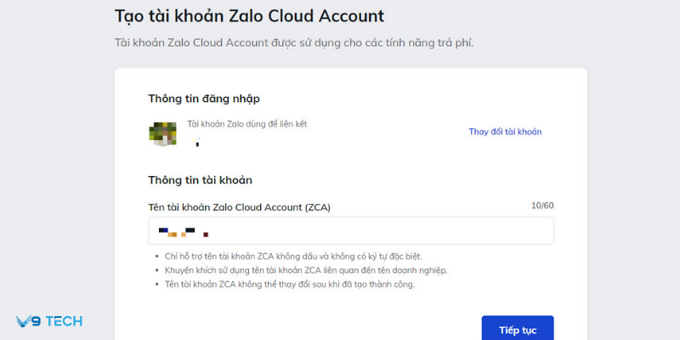Click the blurred Zalo account name under the label
Screen dimensions: 680x340
click(196, 141)
